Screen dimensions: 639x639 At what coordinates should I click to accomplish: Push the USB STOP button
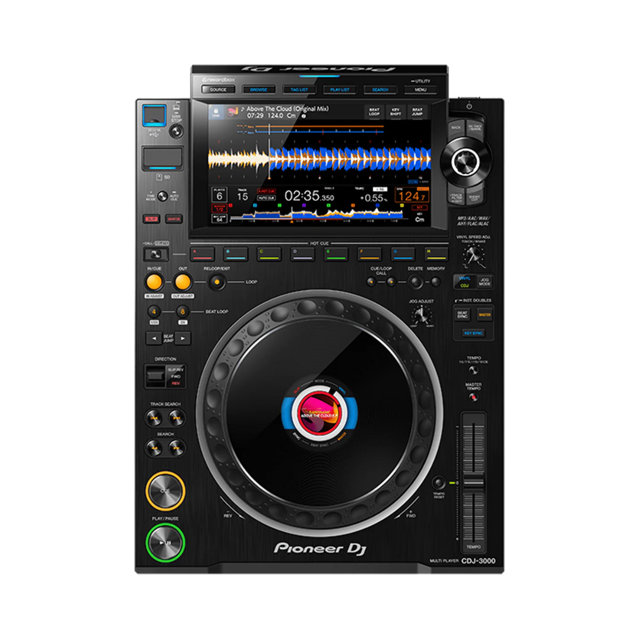pos(176,130)
